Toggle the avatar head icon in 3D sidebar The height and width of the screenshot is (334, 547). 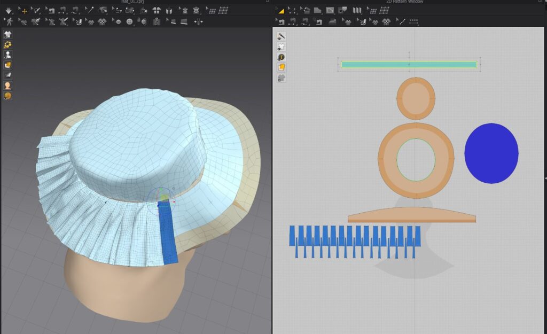pyautogui.click(x=8, y=86)
